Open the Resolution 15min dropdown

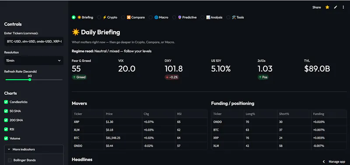[34, 61]
